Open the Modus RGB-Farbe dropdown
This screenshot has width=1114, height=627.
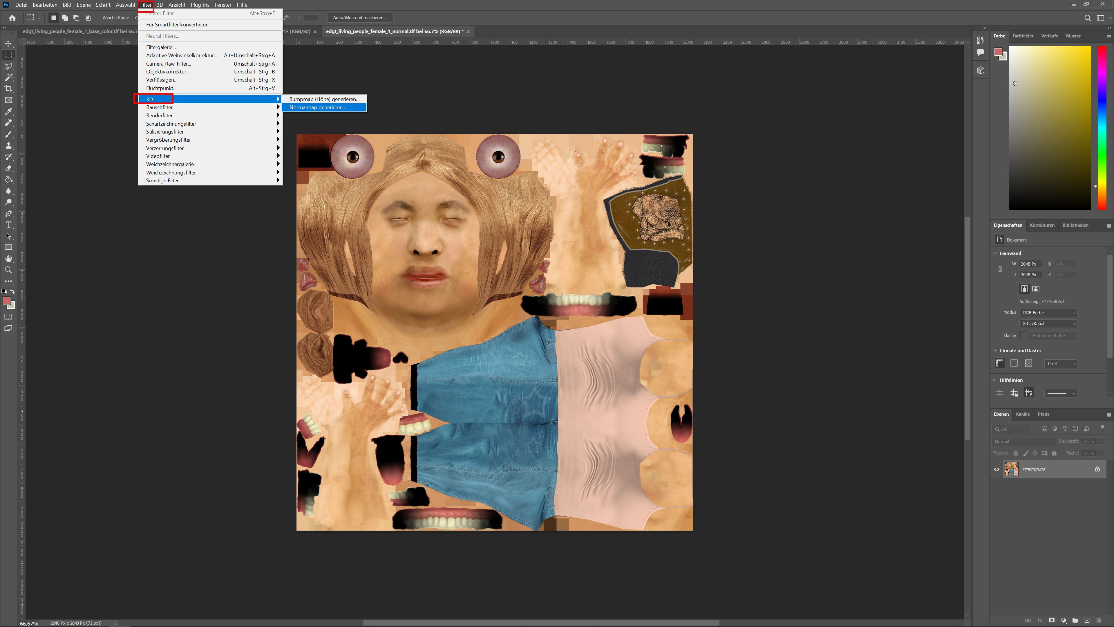(1048, 313)
